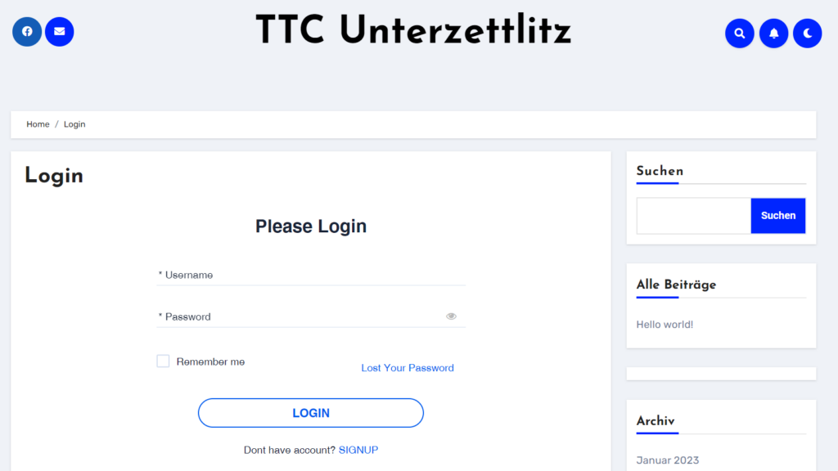This screenshot has height=471, width=838.
Task: Focus the Password input field
Action: click(x=300, y=316)
